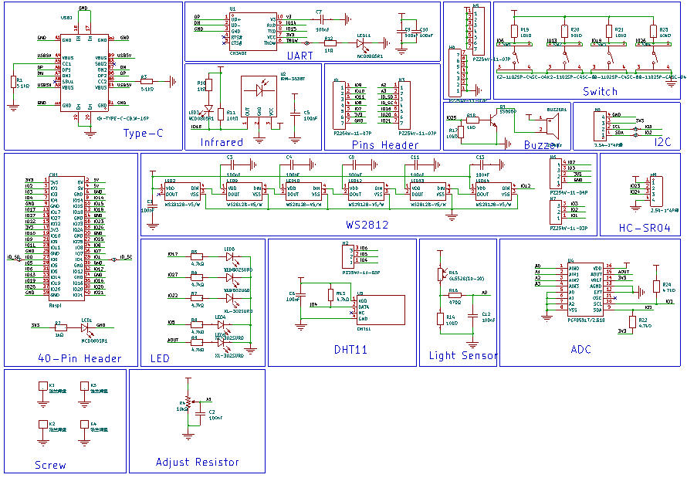This screenshot has width=687, height=478.
Task: Click resistor R22 in the ADC block
Action: (631, 322)
